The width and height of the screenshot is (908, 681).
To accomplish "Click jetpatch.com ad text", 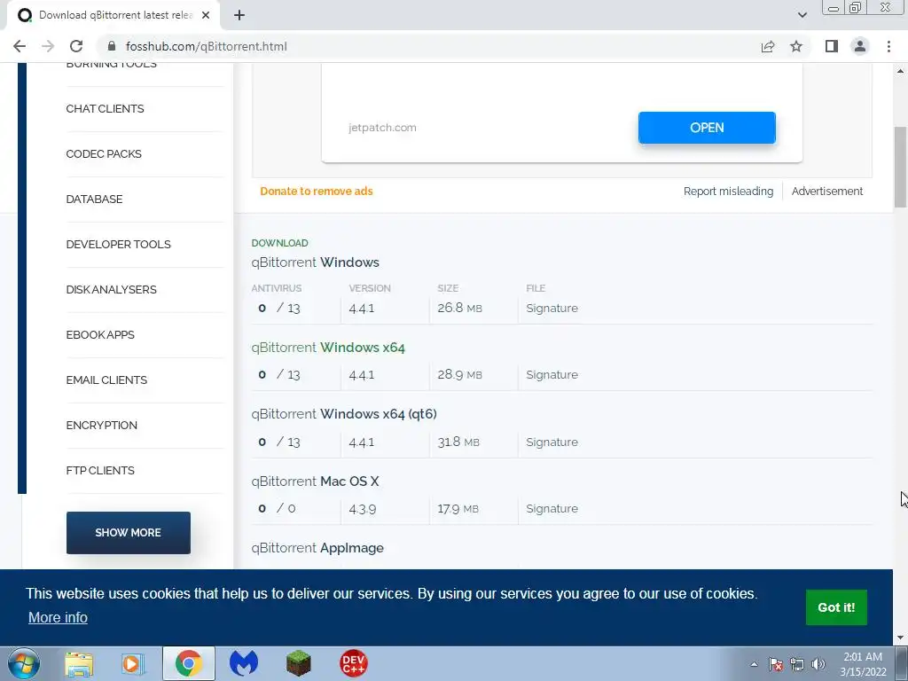I will tap(382, 128).
